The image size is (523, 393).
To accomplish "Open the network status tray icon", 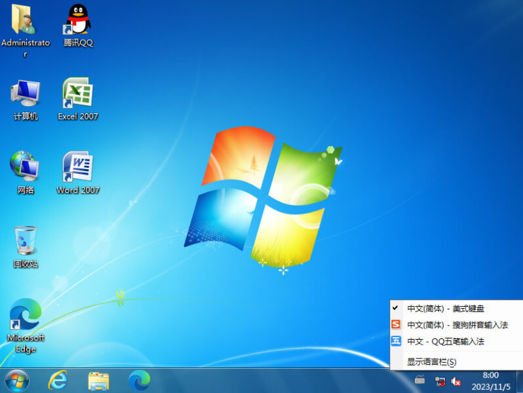I will 440,381.
